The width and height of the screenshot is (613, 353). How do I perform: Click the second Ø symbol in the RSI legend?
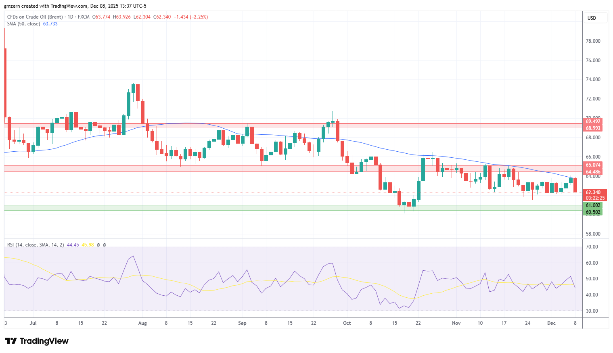point(104,245)
